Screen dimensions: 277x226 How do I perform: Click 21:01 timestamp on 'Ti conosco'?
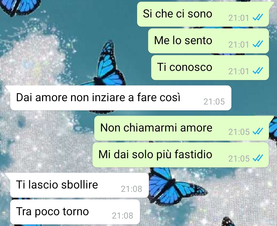239,71
